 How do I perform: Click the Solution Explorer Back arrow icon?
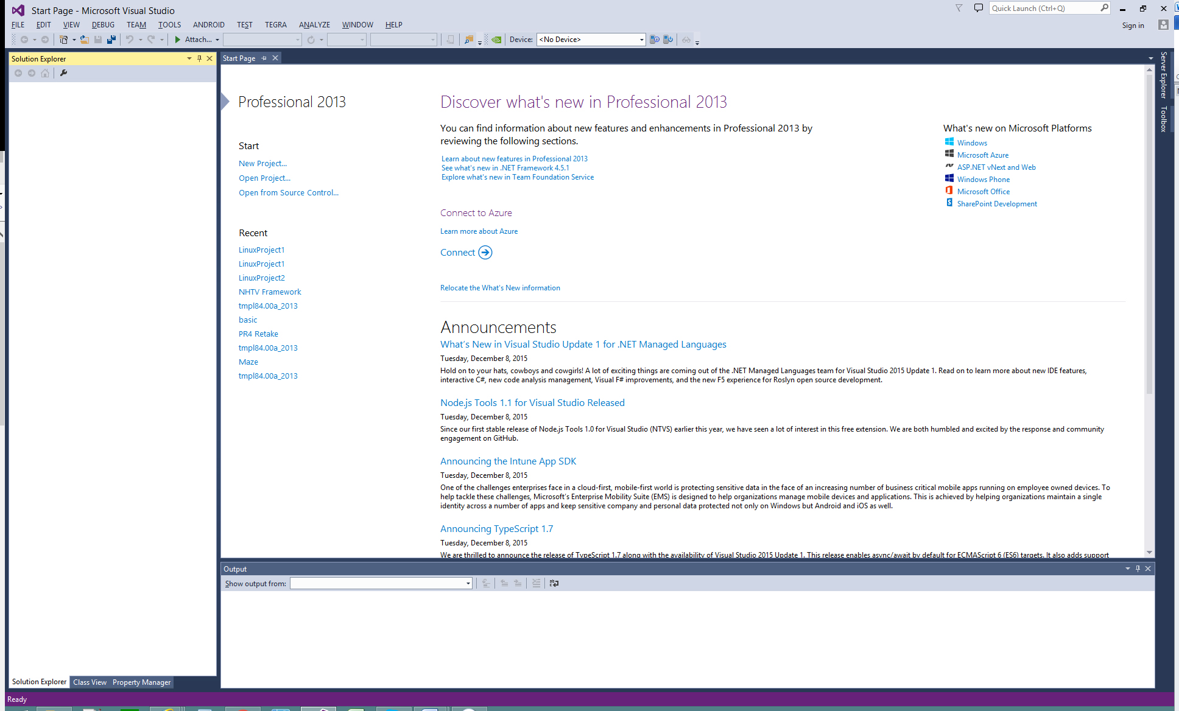pos(18,73)
